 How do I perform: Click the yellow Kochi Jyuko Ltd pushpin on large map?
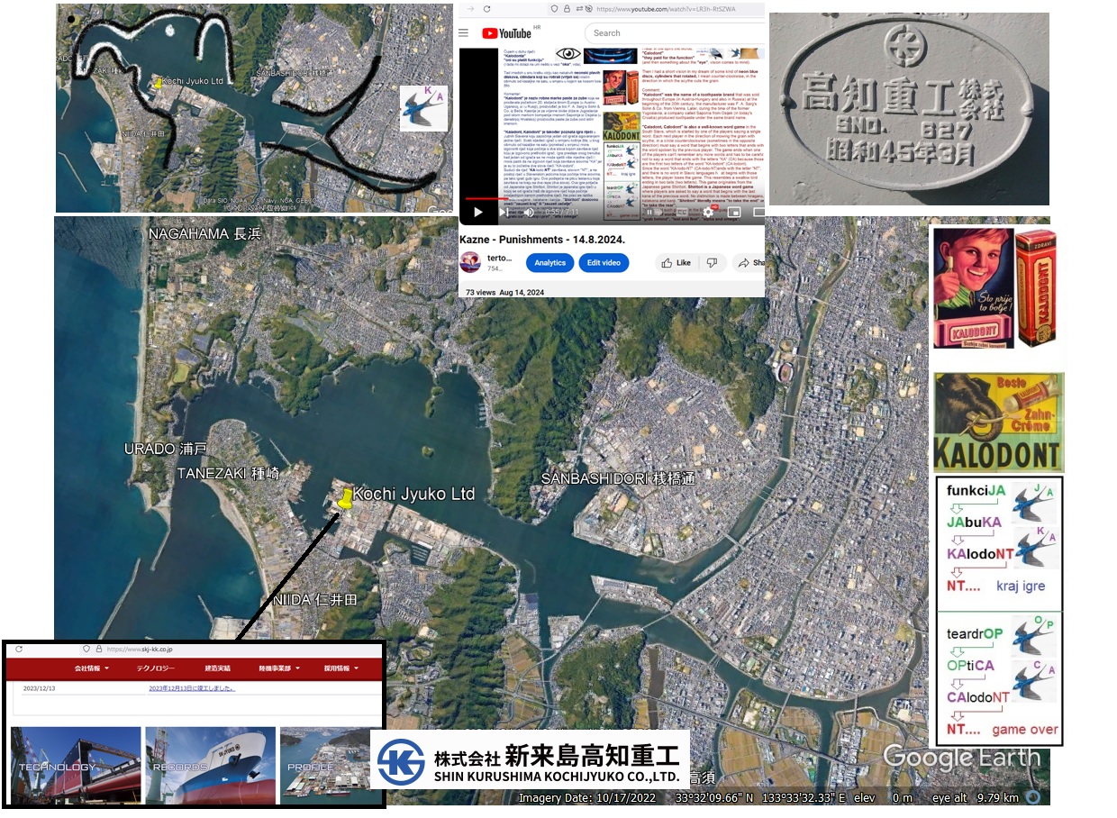coord(345,500)
